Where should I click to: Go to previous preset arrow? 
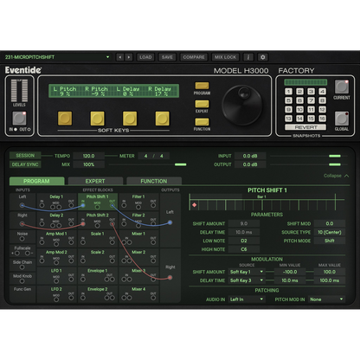point(120,57)
